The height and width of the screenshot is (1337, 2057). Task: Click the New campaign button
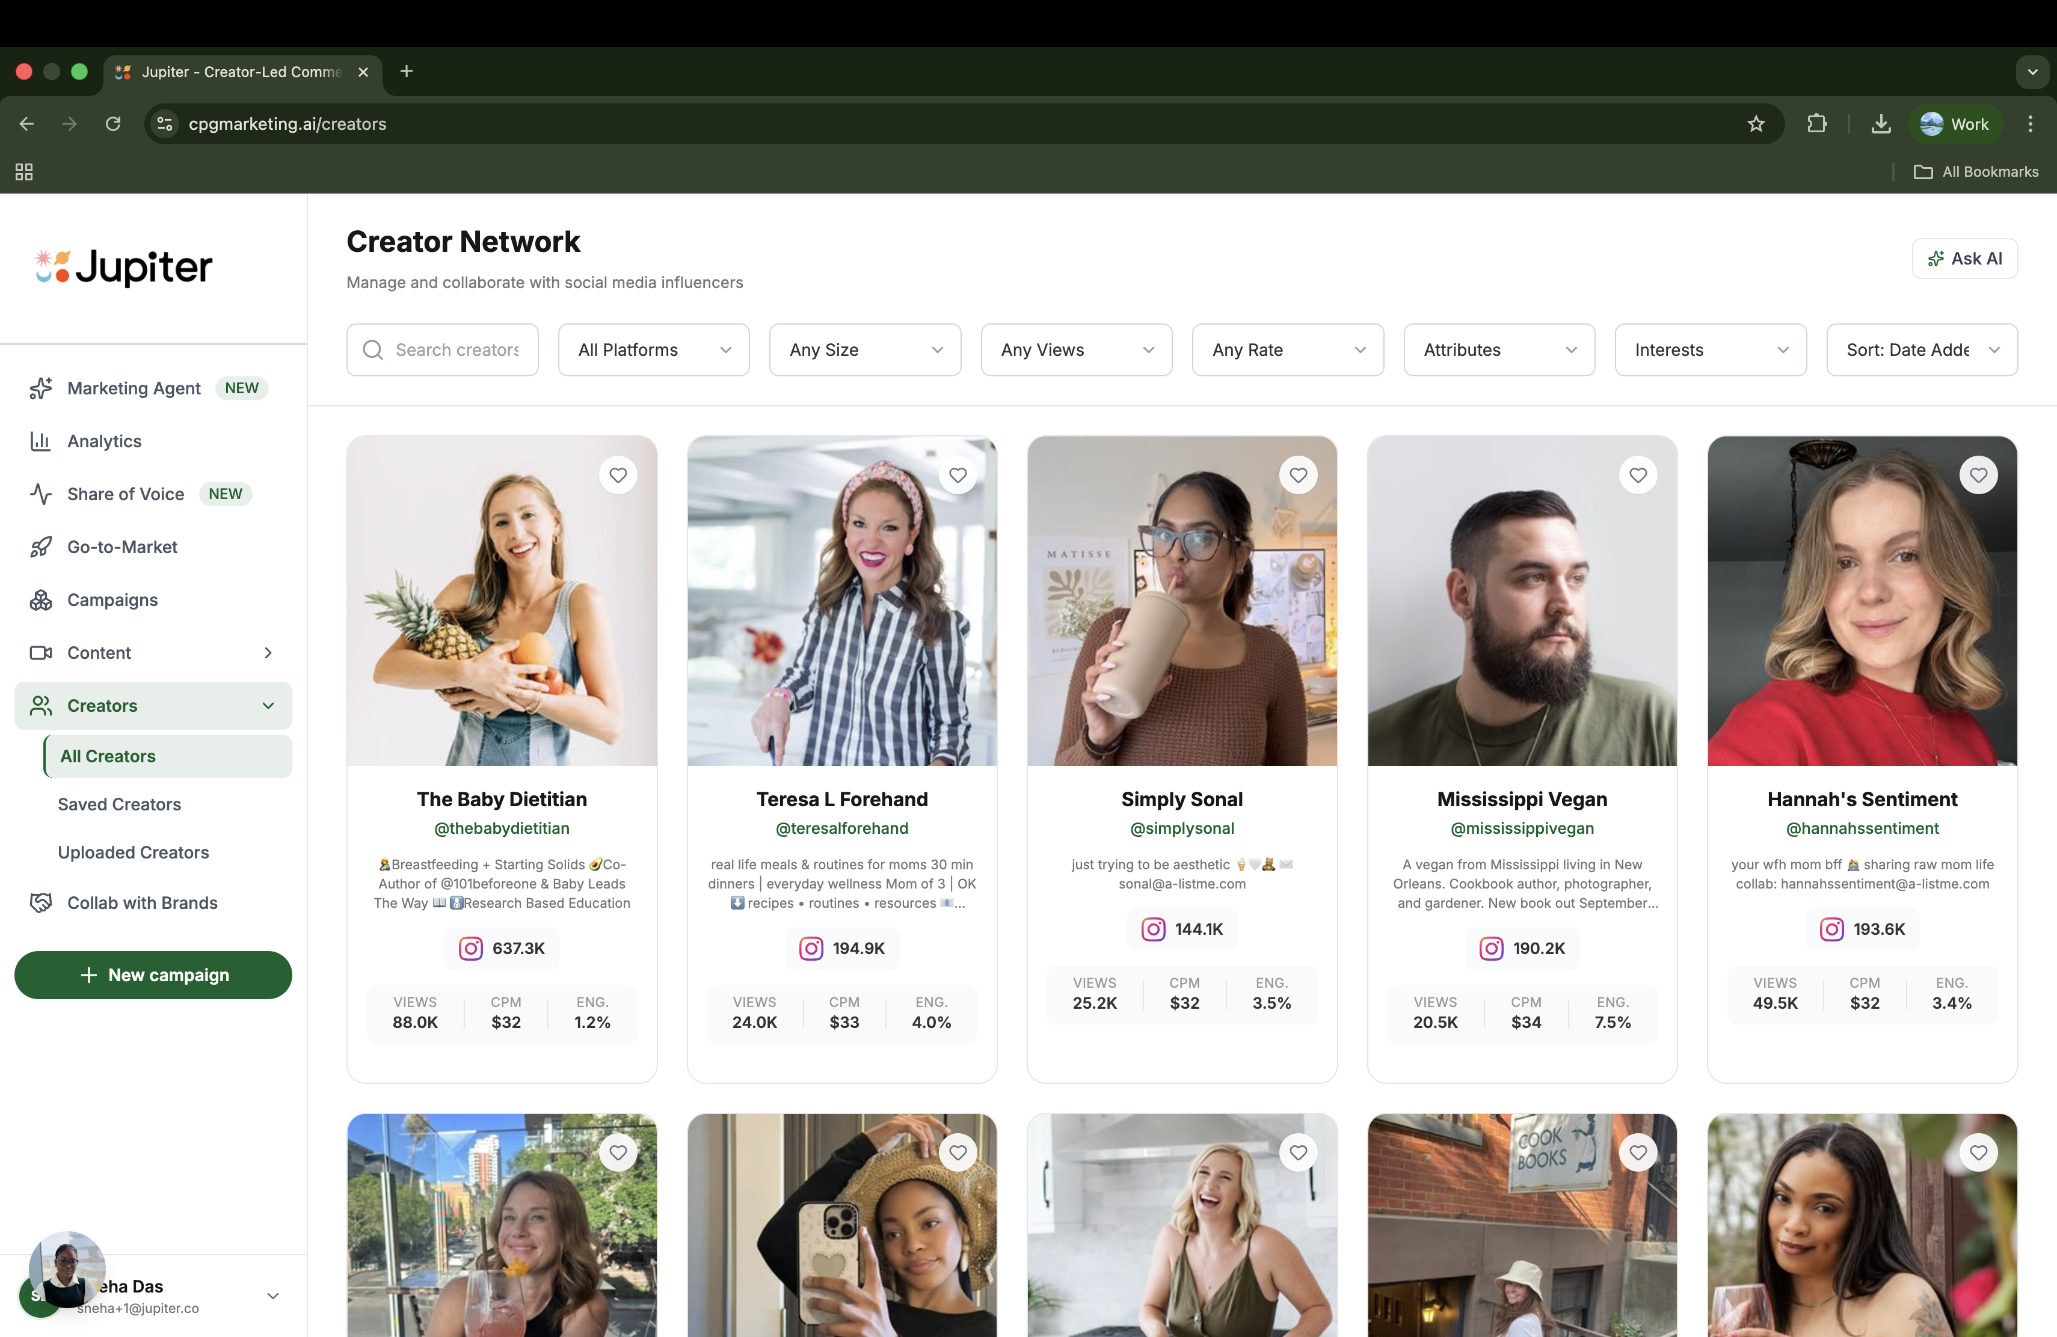click(x=153, y=975)
